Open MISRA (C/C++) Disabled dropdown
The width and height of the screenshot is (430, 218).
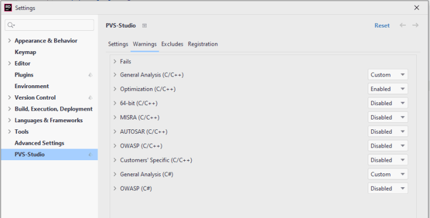(x=388, y=117)
